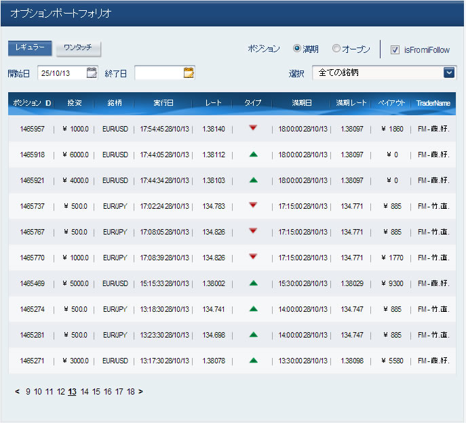466x423 pixels.
Task: Click investment ¥ 6000.0 cell
Action: [75, 155]
